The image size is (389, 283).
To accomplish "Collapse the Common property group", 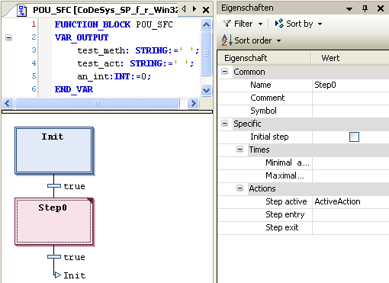I will click(x=225, y=72).
